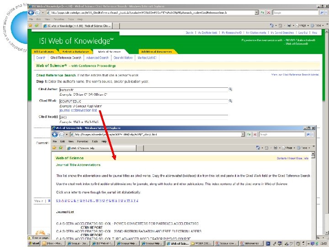
Task: Click Help window vertical scrollbar up arrow
Action: click(313, 154)
